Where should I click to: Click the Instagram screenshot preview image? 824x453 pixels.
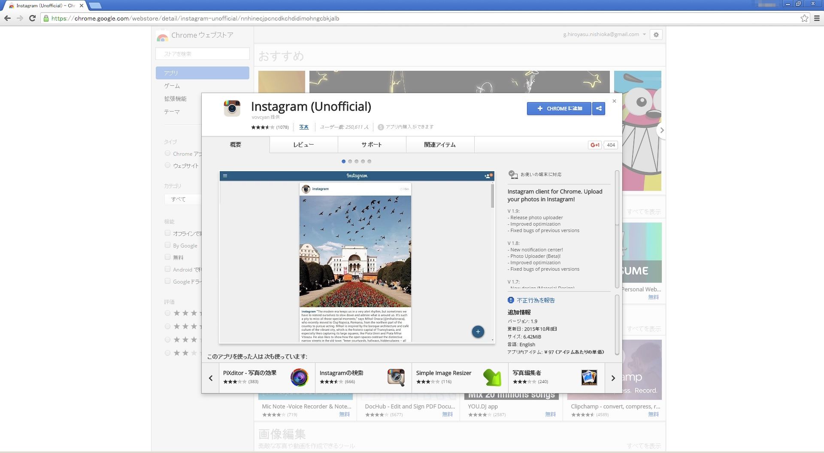(357, 257)
